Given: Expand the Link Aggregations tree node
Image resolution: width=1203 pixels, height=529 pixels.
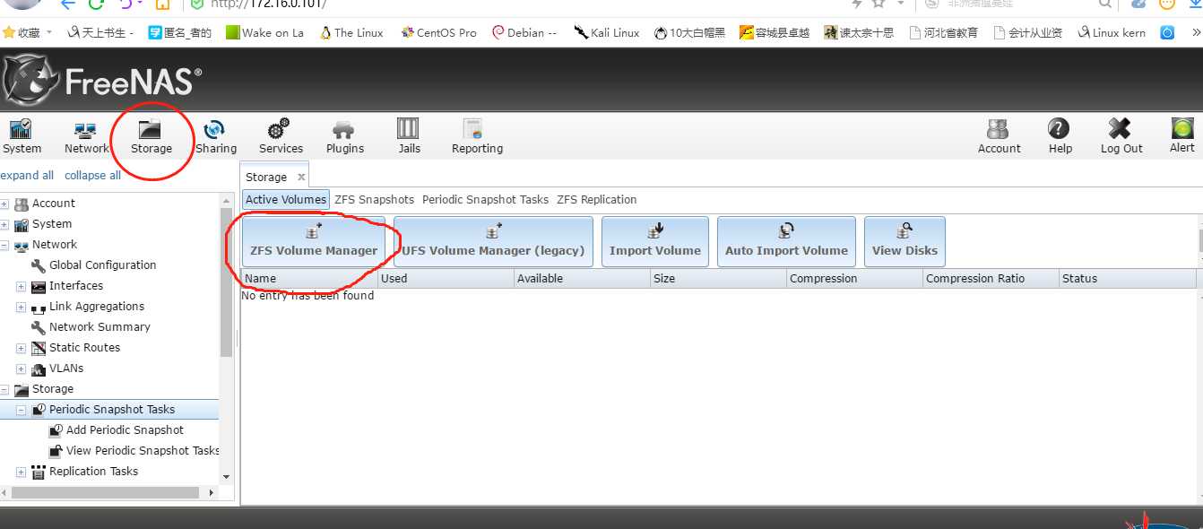Looking at the screenshot, I should tap(21, 307).
